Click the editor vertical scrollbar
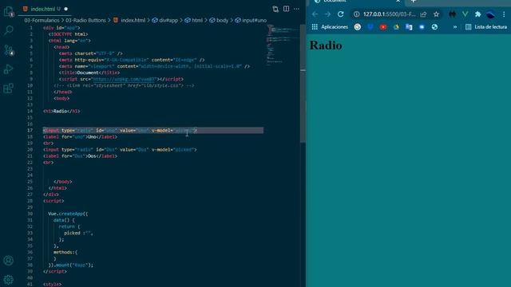The width and height of the screenshot is (511, 287). pos(303,83)
